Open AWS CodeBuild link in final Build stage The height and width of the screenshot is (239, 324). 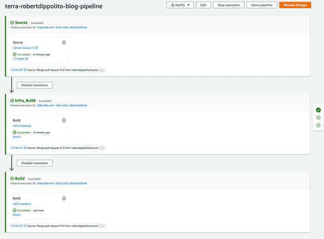(x=22, y=204)
